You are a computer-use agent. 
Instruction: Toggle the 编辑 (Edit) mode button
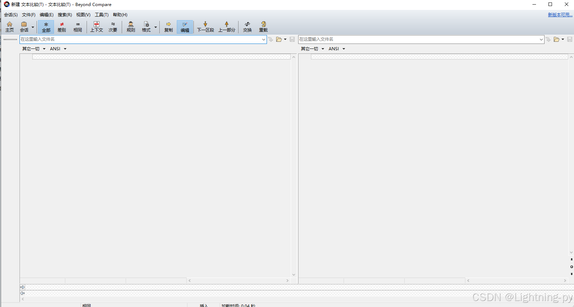point(185,27)
